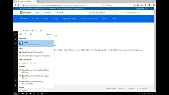
Task: Open File Explorer from the taskbar
Action: pyautogui.click(x=31, y=94)
